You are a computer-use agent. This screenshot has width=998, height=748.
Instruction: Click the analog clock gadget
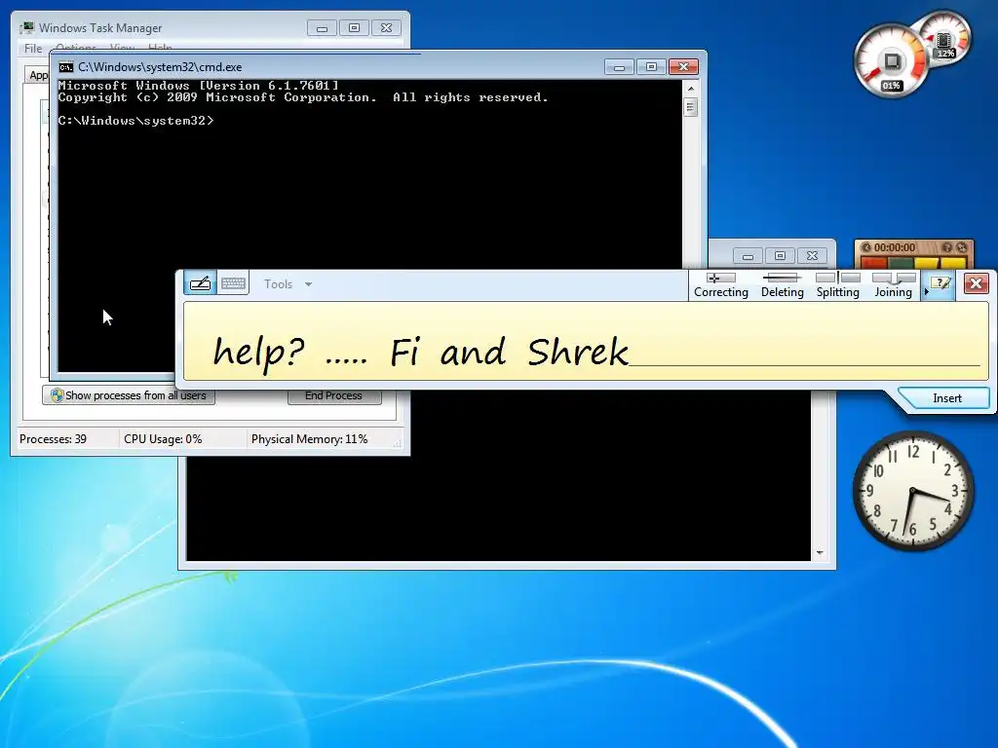[x=912, y=491]
